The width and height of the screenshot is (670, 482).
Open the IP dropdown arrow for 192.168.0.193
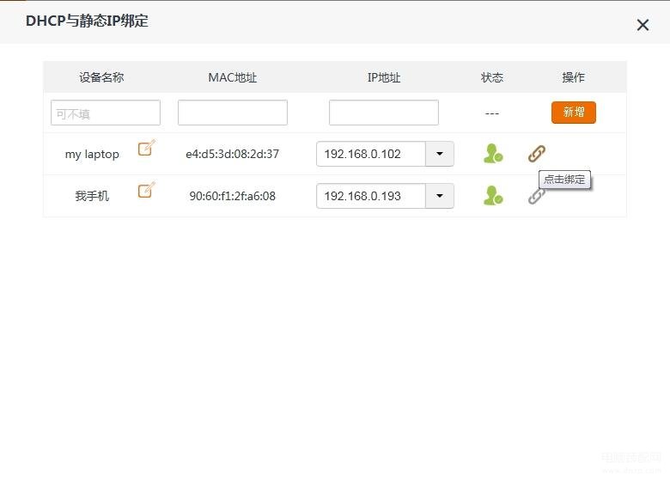point(439,196)
